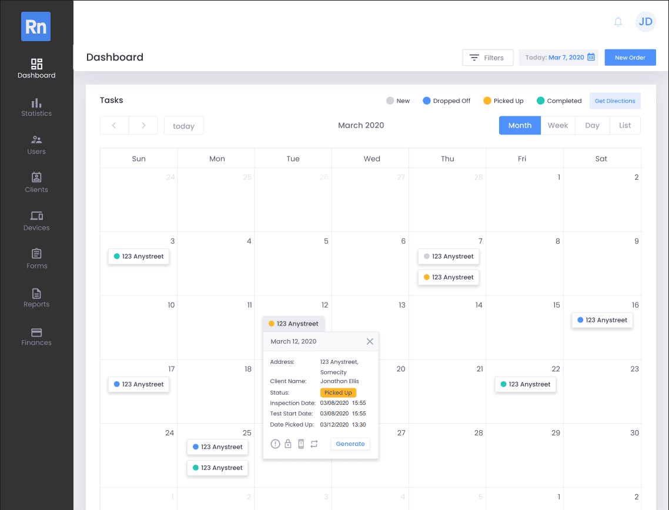Click the repeat arrows icon in popup
Viewport: 669px width, 510px height.
point(314,444)
